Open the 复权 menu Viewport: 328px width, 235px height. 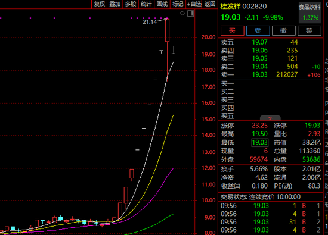click(100, 4)
